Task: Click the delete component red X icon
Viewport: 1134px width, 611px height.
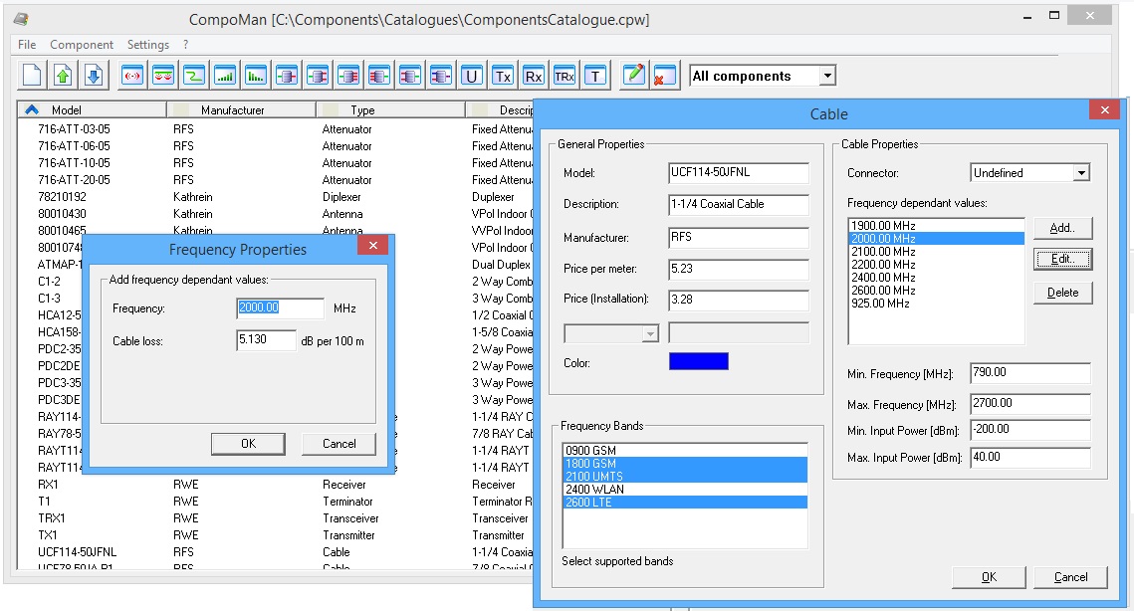Action: (x=664, y=76)
